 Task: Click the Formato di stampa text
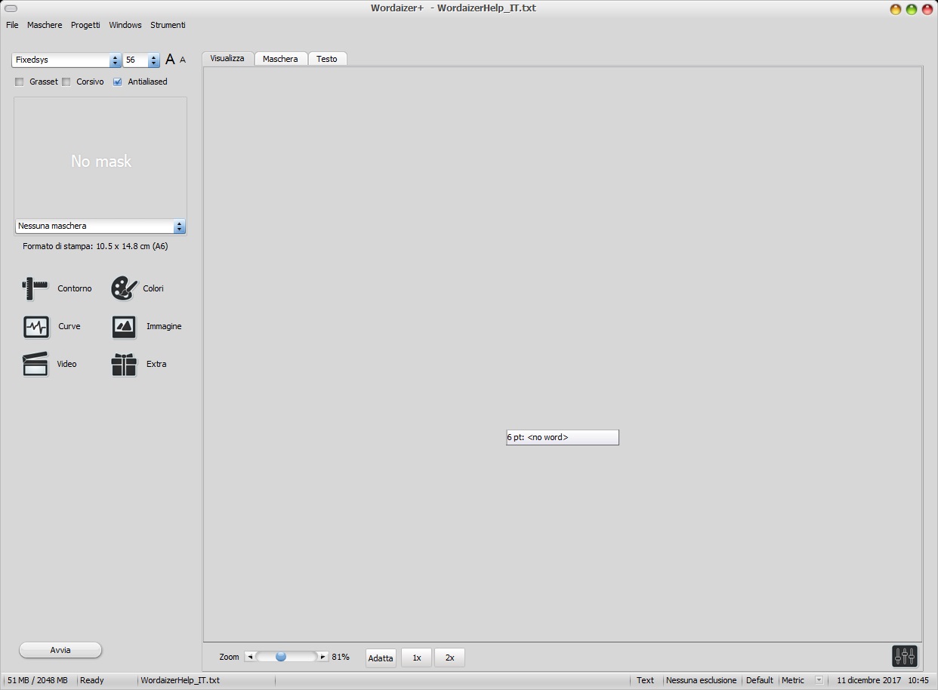click(95, 246)
